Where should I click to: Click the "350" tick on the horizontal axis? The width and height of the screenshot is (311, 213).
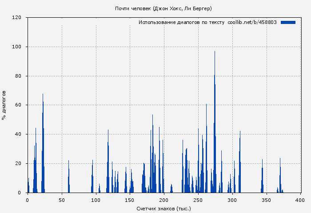coord(267,200)
